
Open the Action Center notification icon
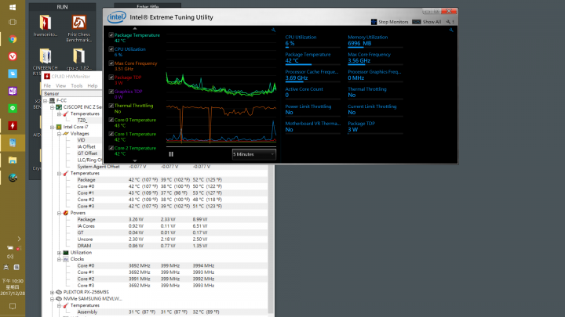tap(13, 306)
